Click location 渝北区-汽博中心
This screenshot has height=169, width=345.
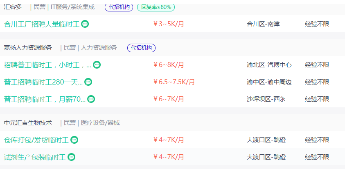pyautogui.click(x=269, y=65)
